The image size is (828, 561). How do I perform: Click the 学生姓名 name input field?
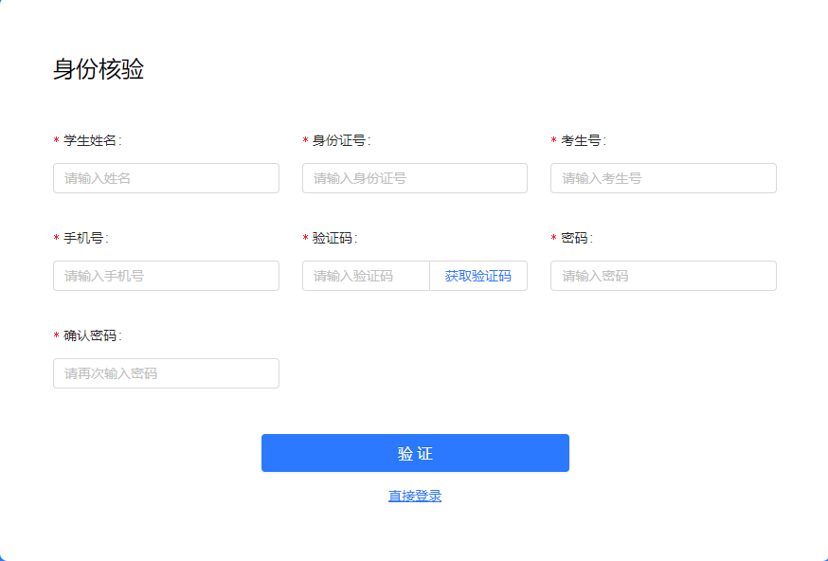(166, 178)
